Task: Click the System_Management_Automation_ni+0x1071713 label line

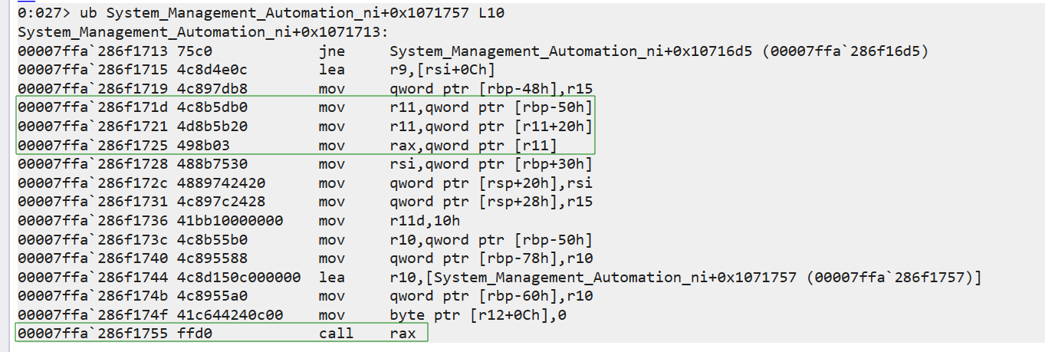Action: coord(202,33)
